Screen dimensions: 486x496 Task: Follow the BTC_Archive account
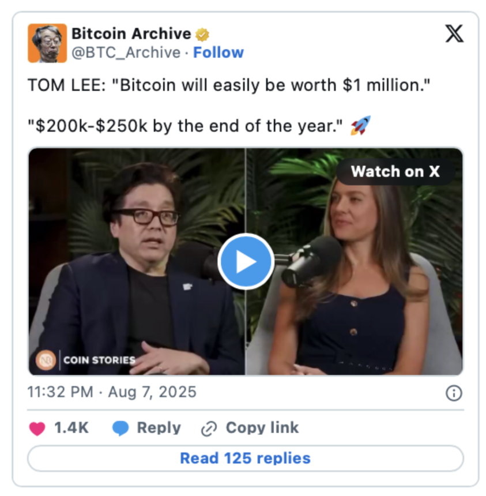(x=218, y=52)
